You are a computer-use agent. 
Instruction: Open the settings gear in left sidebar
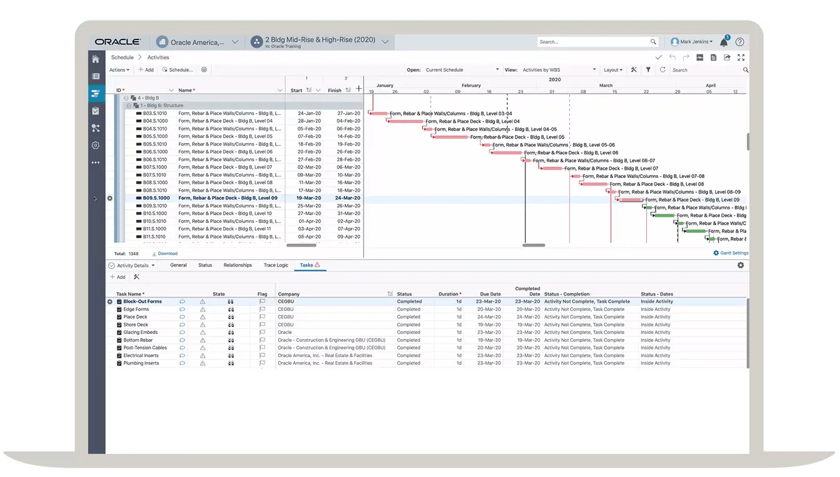[x=96, y=145]
